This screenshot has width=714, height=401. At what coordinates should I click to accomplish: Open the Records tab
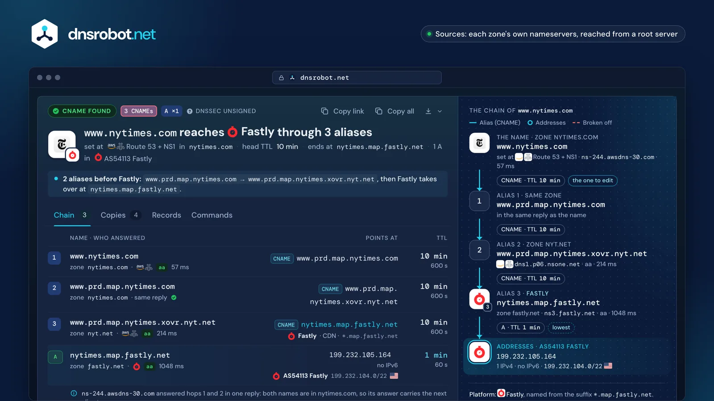166,215
